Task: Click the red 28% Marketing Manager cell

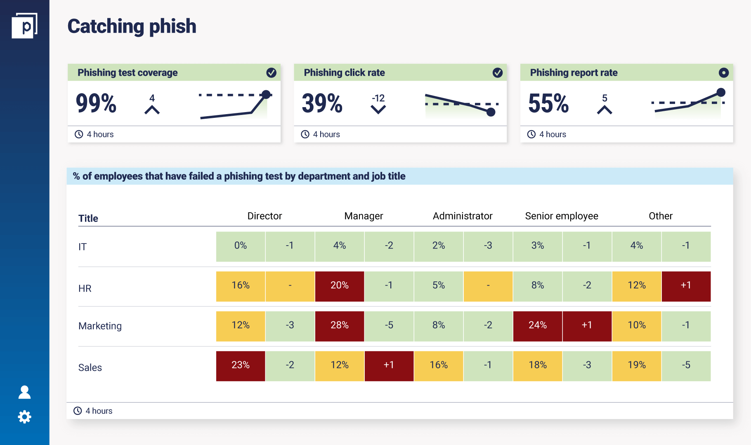Action: coord(340,326)
